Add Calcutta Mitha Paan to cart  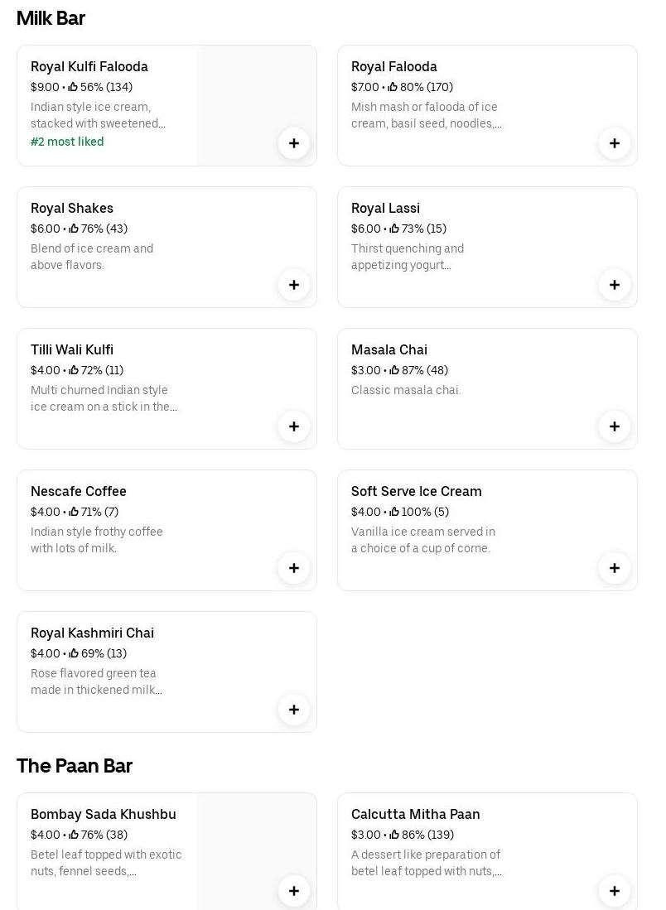pos(615,891)
